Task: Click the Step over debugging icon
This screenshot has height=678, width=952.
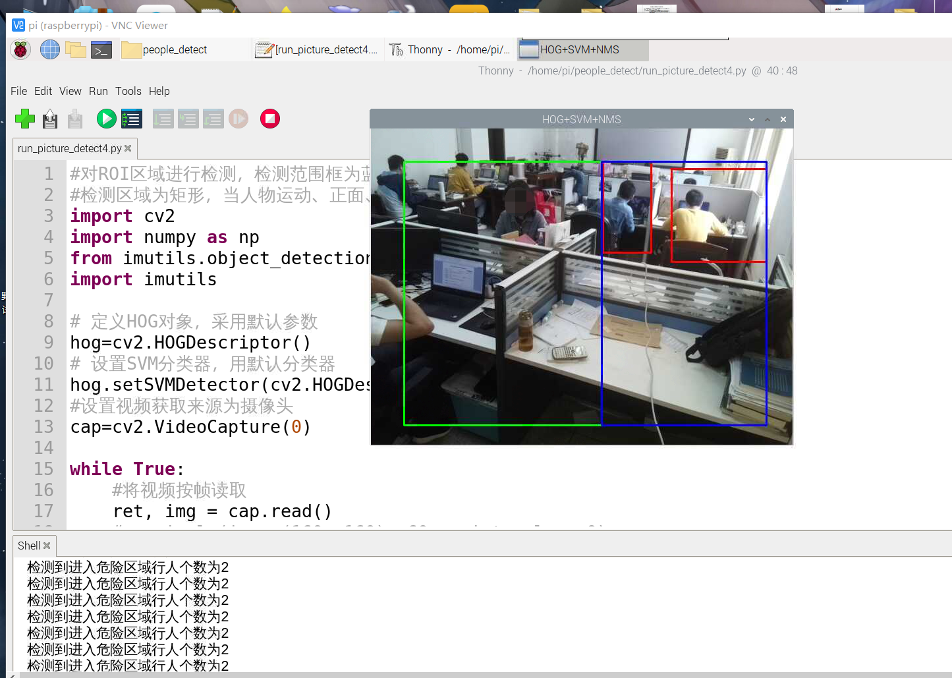Action: click(x=163, y=119)
